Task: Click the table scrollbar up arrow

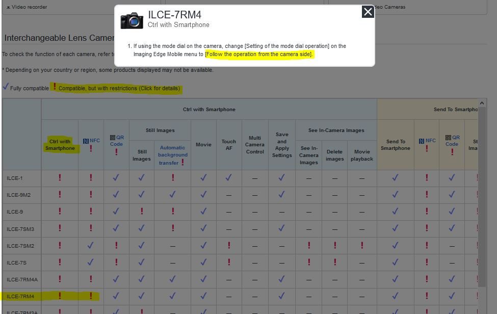Action: [482, 103]
